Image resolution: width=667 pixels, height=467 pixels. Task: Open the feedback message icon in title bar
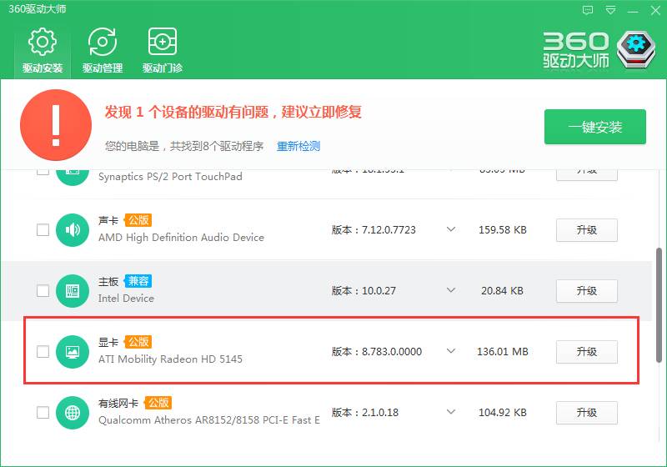(x=588, y=10)
